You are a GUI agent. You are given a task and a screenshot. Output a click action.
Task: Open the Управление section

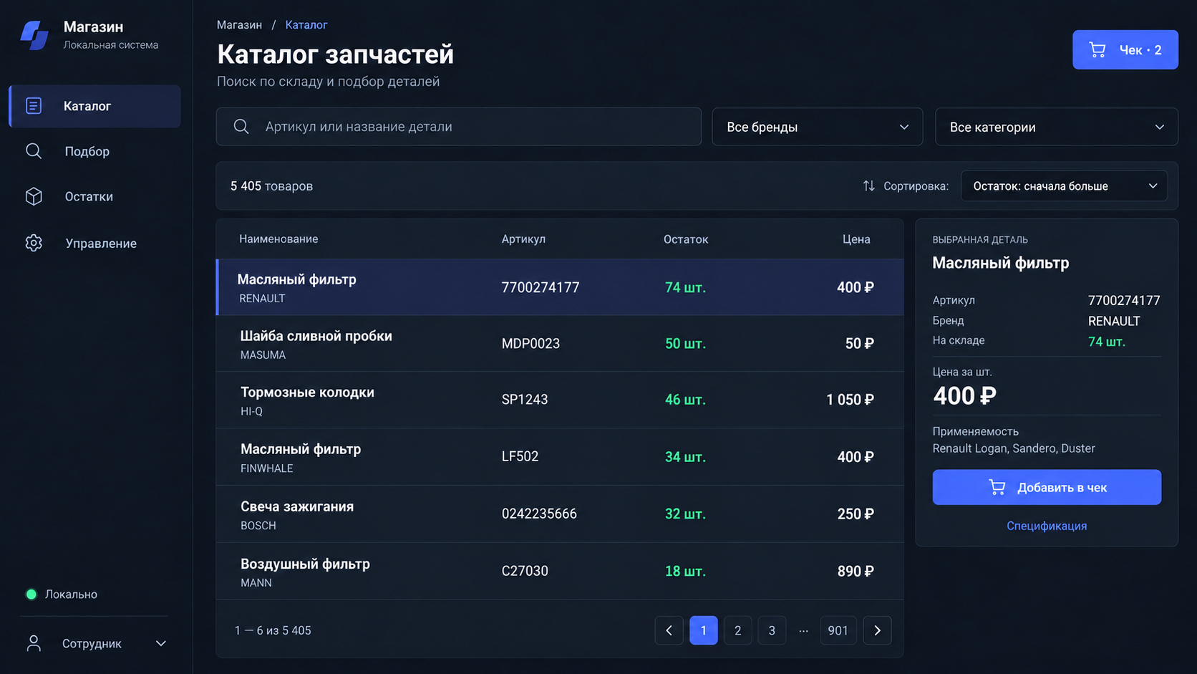[94, 243]
